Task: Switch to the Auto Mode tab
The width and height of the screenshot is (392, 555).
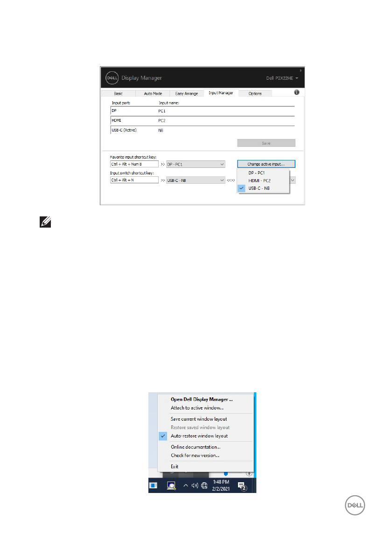Action: pyautogui.click(x=153, y=93)
